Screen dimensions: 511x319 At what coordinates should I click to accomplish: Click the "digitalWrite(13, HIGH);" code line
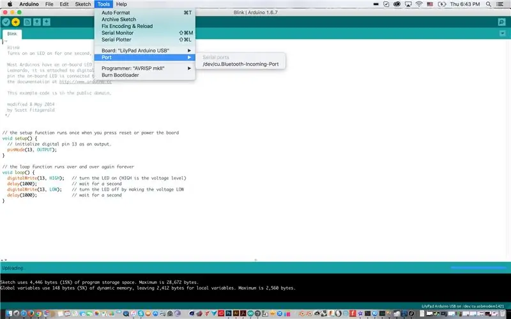click(x=36, y=178)
